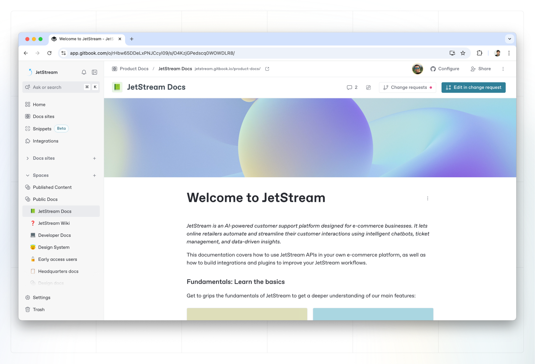Expand the Docs sites section
The width and height of the screenshot is (535, 364).
(x=27, y=158)
